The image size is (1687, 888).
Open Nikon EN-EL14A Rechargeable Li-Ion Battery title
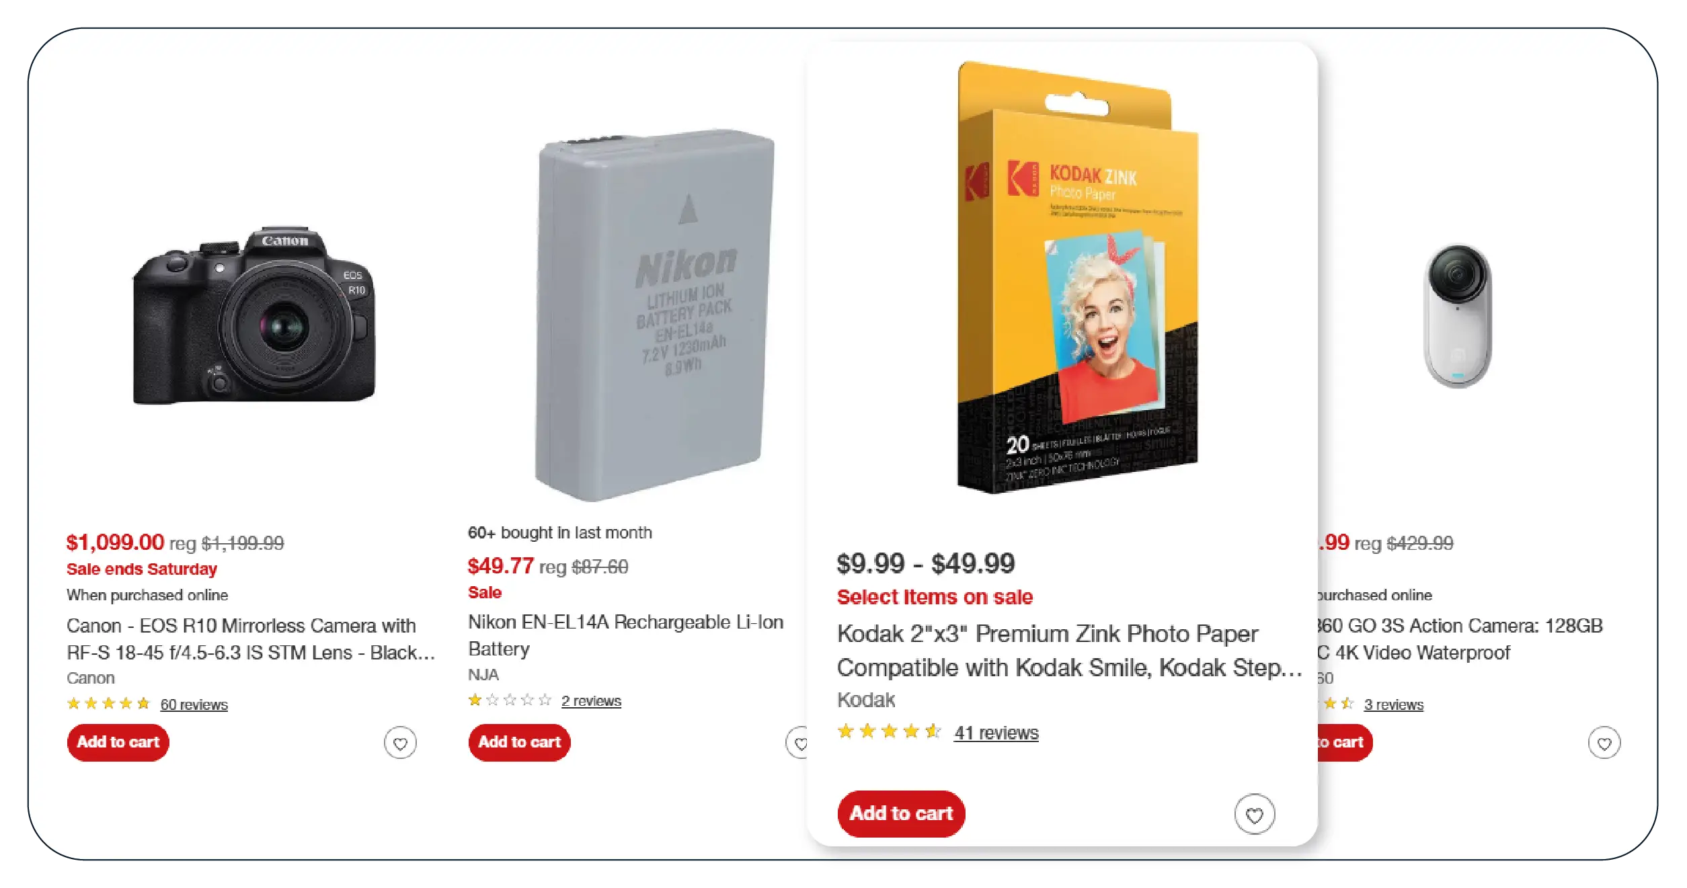click(x=625, y=635)
